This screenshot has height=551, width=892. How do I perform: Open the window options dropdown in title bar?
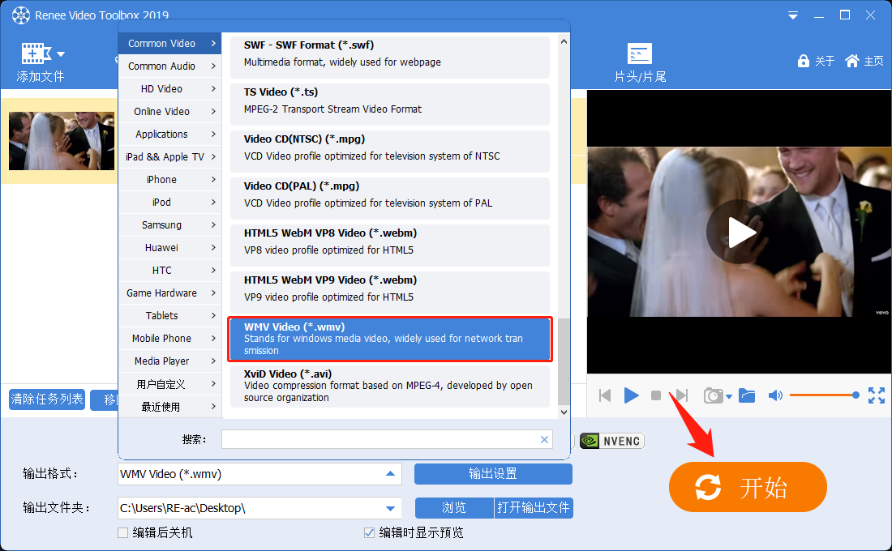pyautogui.click(x=792, y=15)
